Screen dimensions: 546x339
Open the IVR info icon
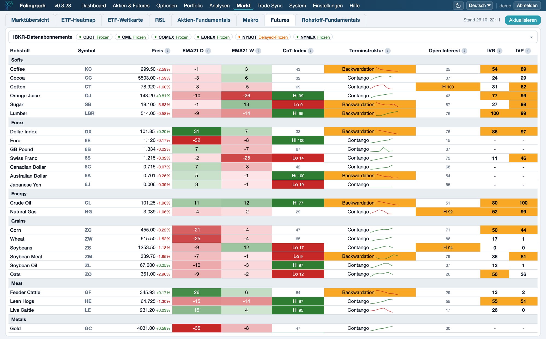coord(499,51)
